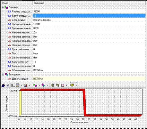The image size is (147, 129).
Task: Select the Количество лет field row
Action: tap(73, 62)
